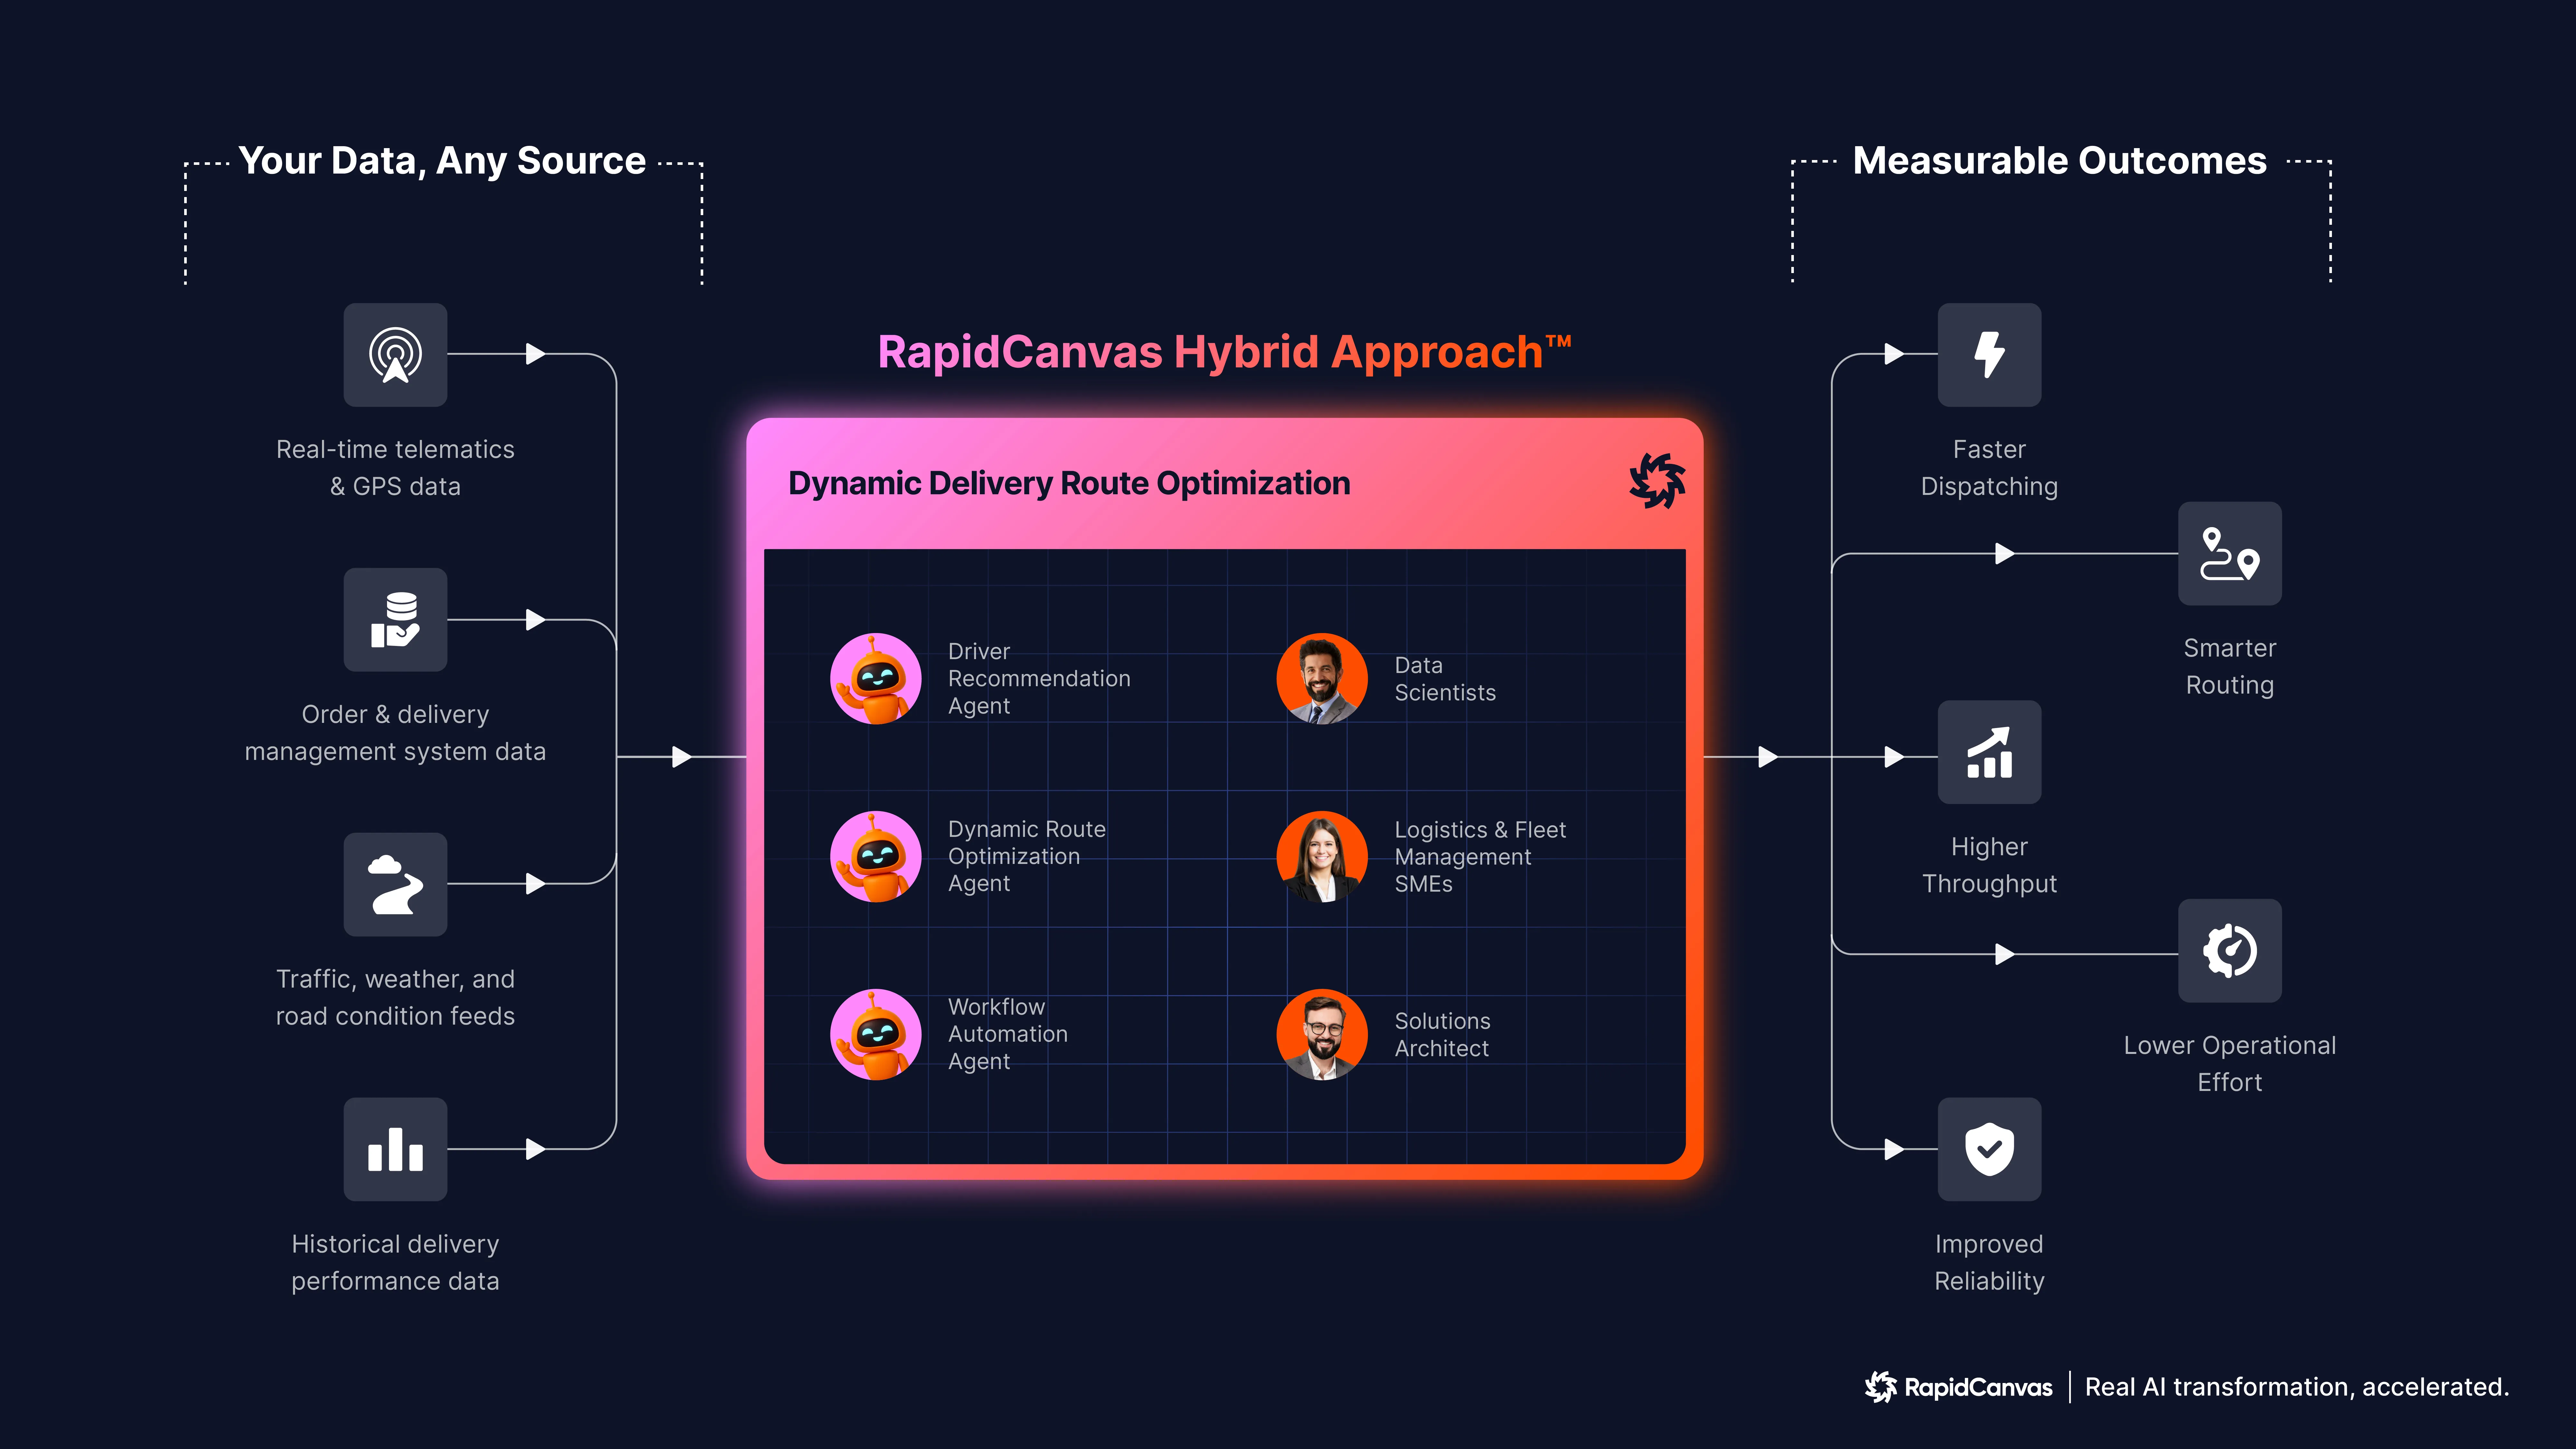Click the Measurable Outcomes heading
This screenshot has width=2576, height=1449.
[x=2059, y=161]
